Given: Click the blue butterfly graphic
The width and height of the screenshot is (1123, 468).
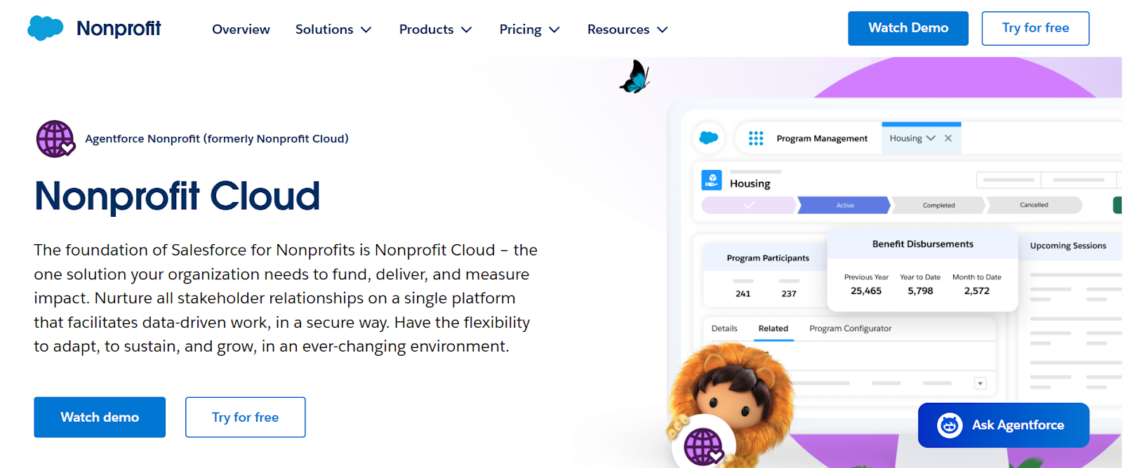Looking at the screenshot, I should click(x=635, y=77).
